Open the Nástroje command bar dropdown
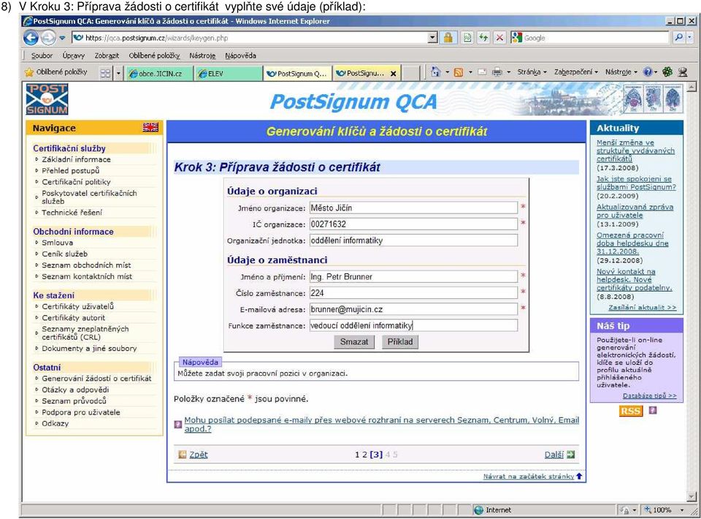The height and width of the screenshot is (519, 701). (621, 72)
